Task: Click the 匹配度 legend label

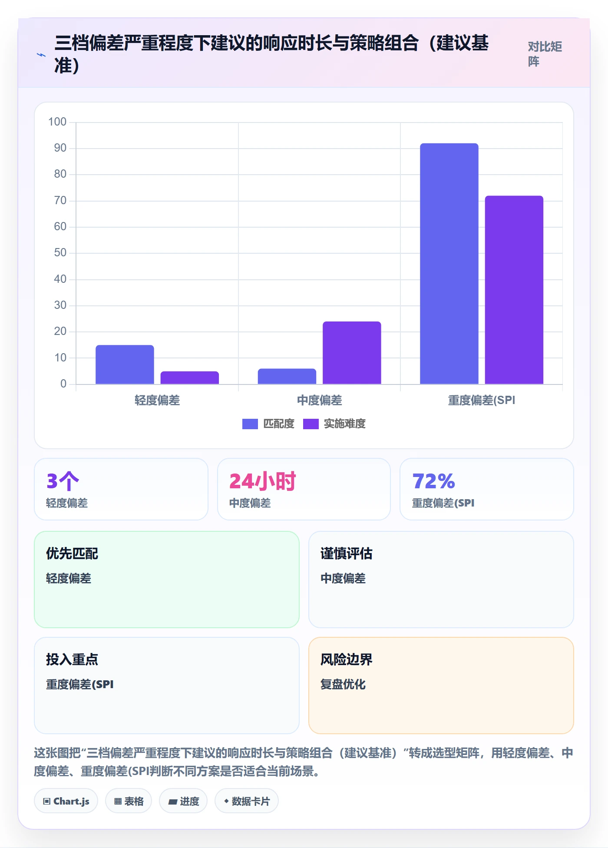Action: [x=279, y=424]
